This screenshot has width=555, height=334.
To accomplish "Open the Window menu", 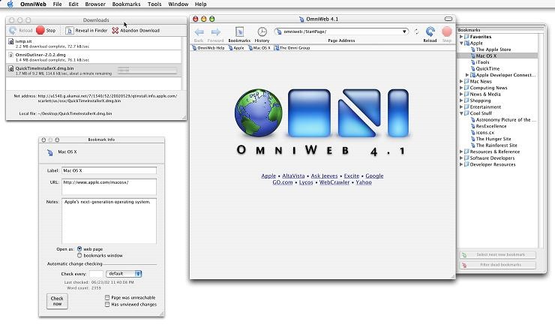I will [178, 5].
